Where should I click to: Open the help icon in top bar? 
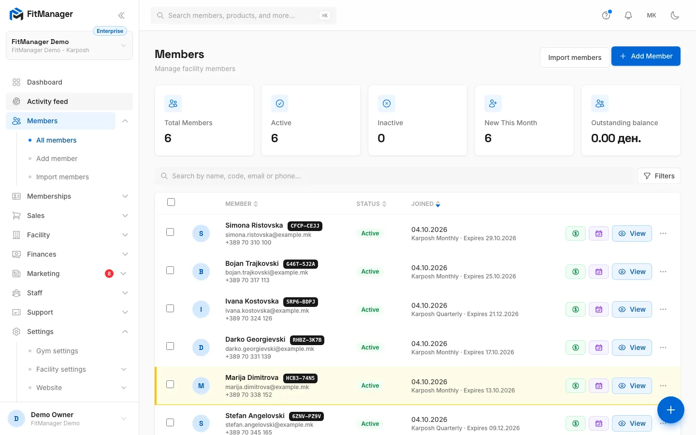[606, 15]
